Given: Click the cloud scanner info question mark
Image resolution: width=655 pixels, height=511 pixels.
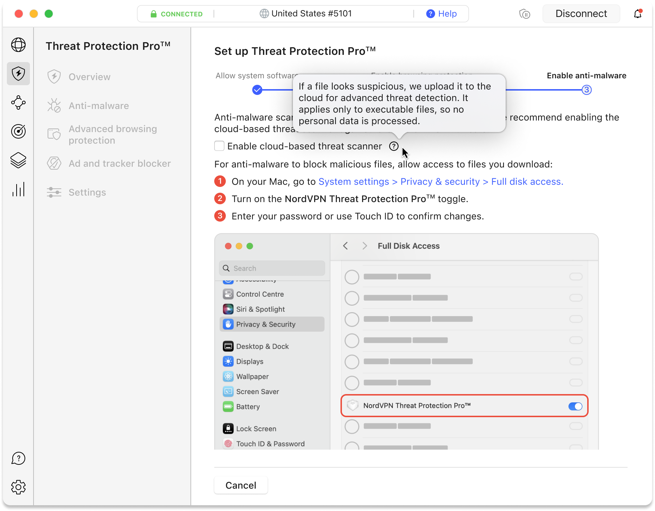Looking at the screenshot, I should point(394,146).
